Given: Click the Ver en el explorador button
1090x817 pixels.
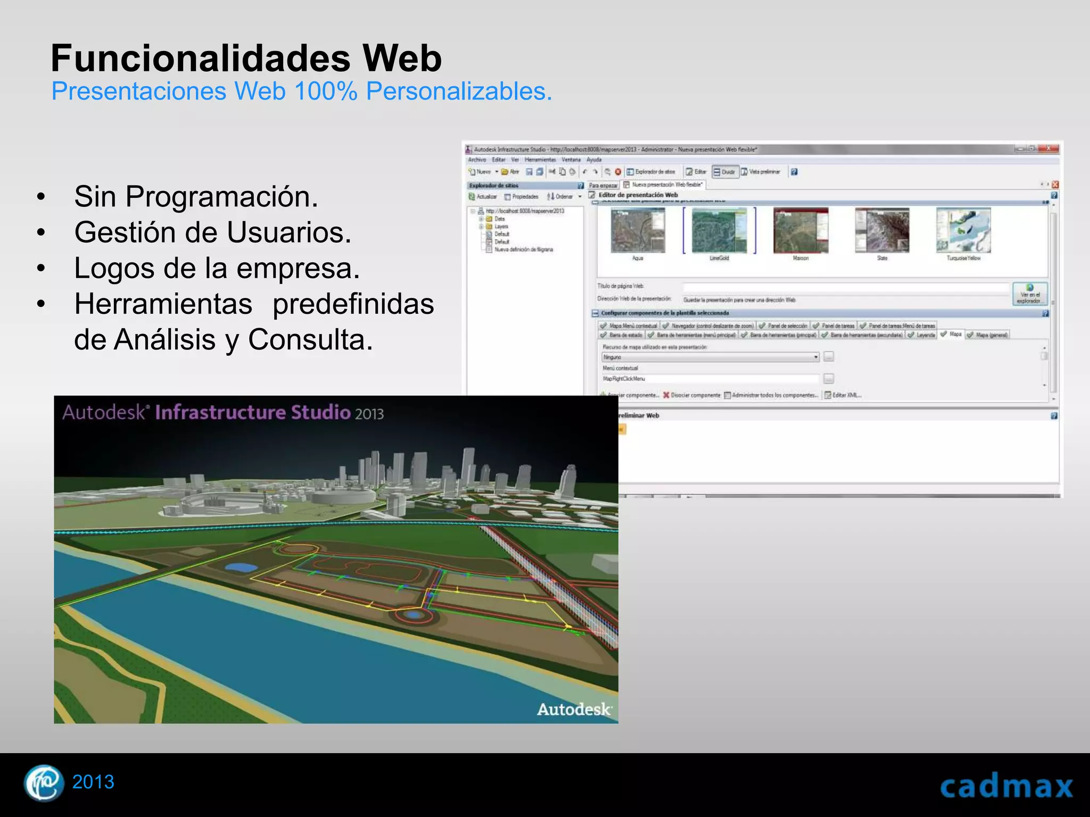Looking at the screenshot, I should click(x=1029, y=294).
